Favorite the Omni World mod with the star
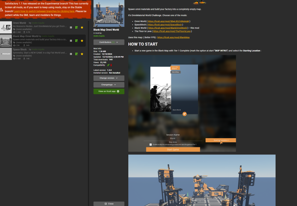Screen dimensions: 297x206 click(x=82, y=27)
